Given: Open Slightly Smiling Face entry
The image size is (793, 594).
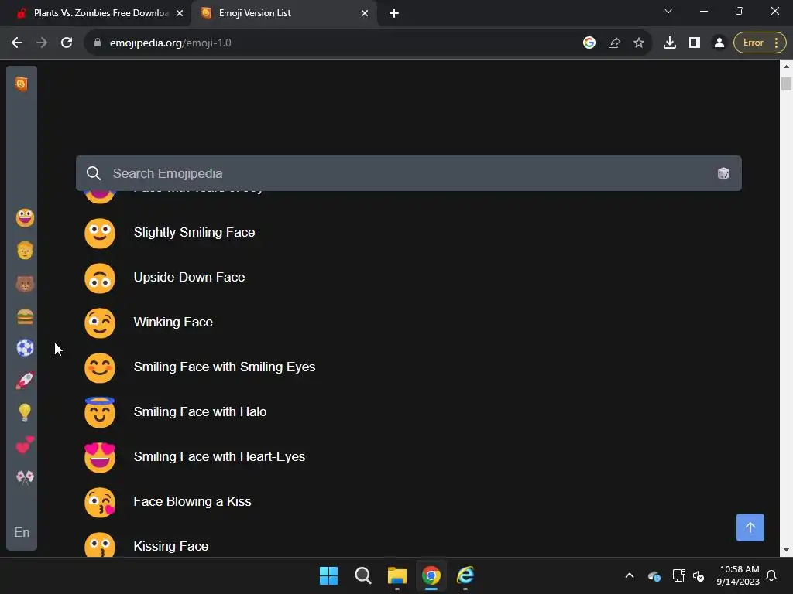Looking at the screenshot, I should click(194, 232).
